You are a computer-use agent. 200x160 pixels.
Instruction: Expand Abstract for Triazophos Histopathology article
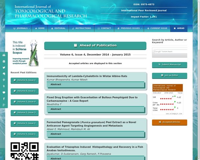(96, 158)
